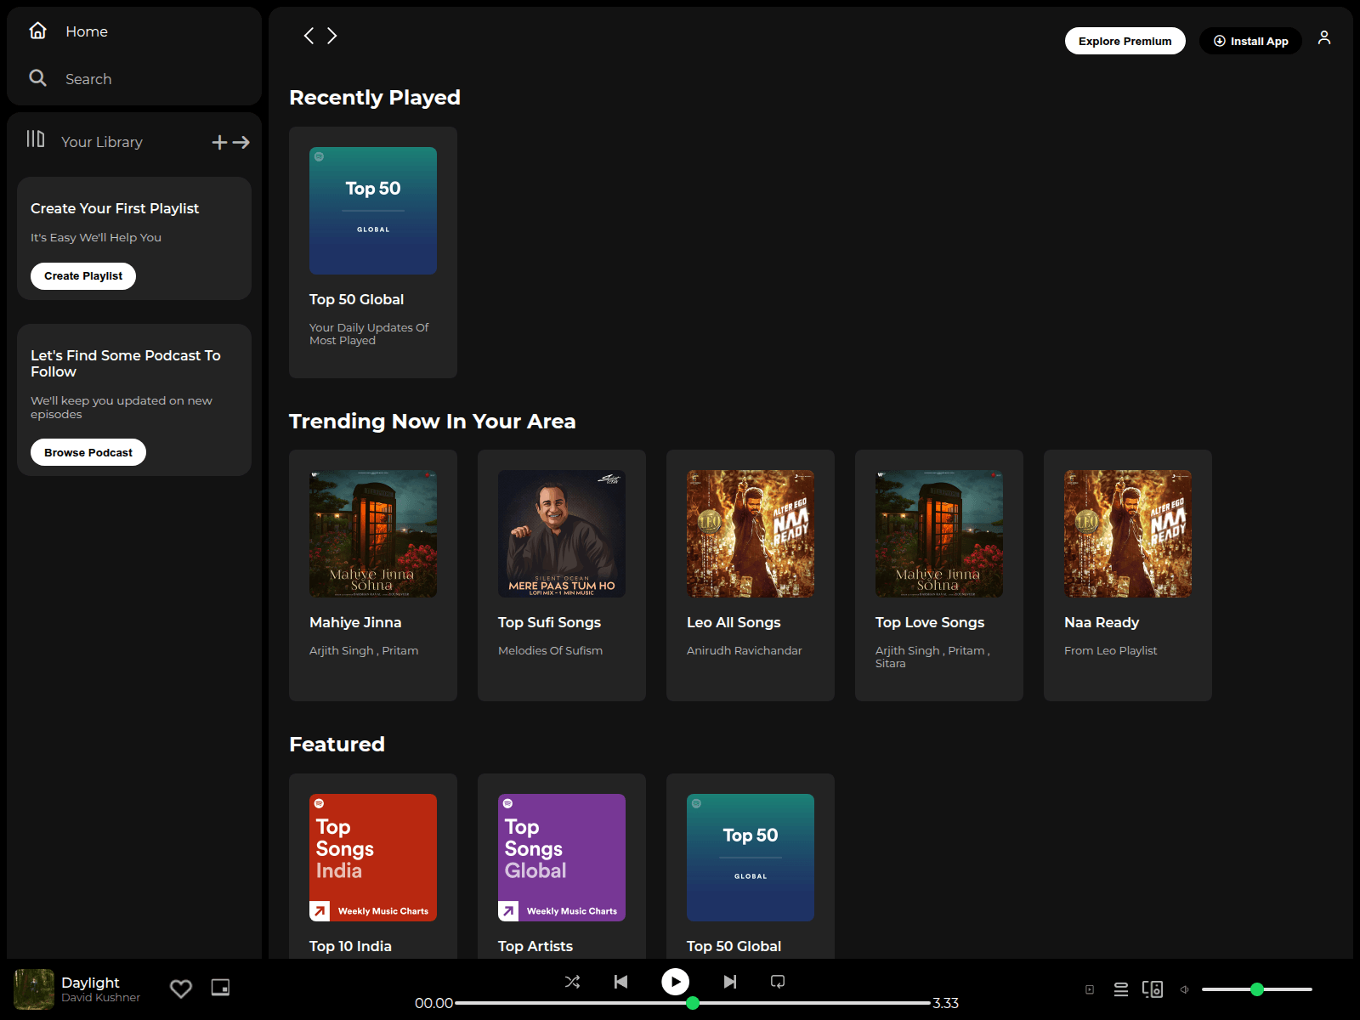Click the Create Playlist button
Viewport: 1360px width, 1020px height.
83,276
